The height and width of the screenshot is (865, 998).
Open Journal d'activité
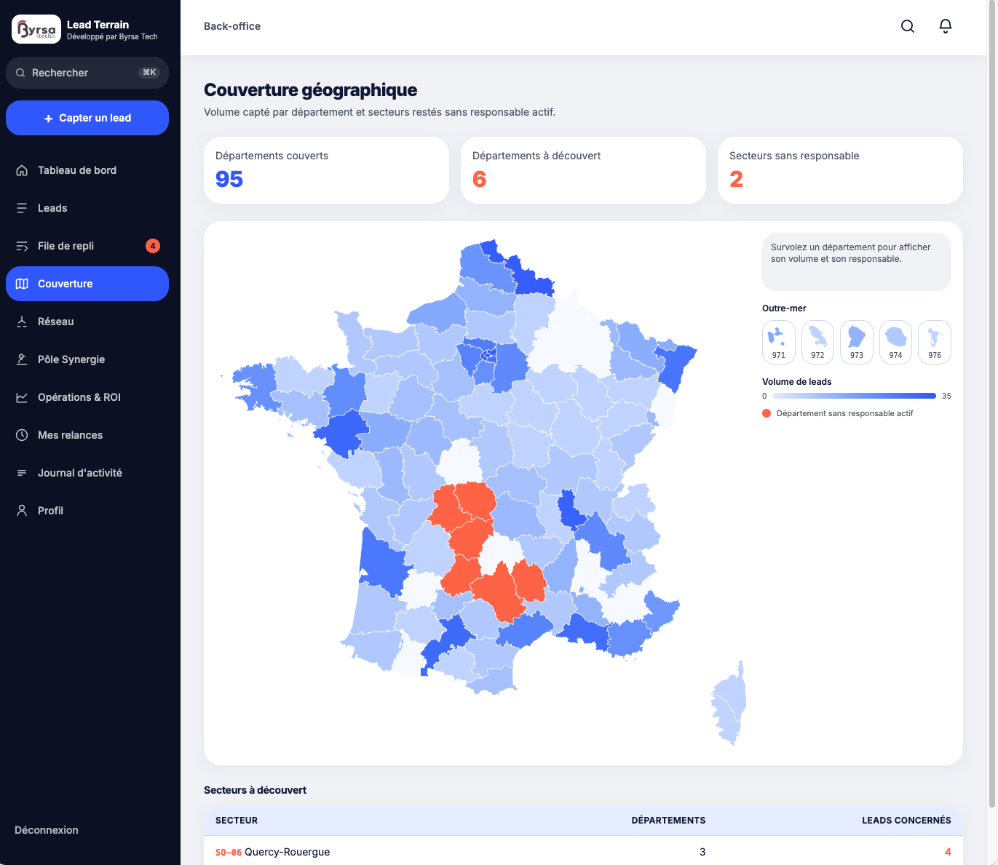[87, 473]
